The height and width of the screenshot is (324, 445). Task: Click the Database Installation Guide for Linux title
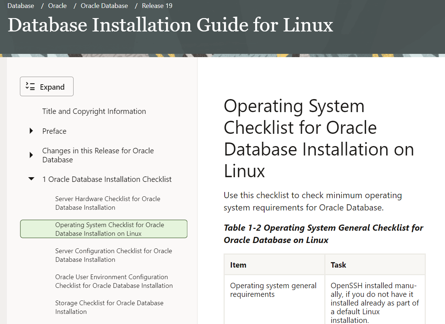point(170,25)
